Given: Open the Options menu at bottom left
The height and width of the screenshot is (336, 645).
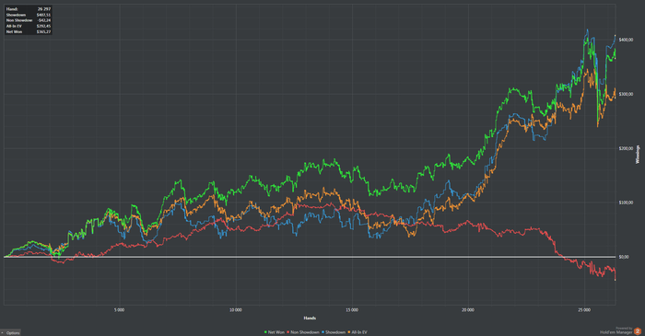Looking at the screenshot, I should [x=10, y=332].
